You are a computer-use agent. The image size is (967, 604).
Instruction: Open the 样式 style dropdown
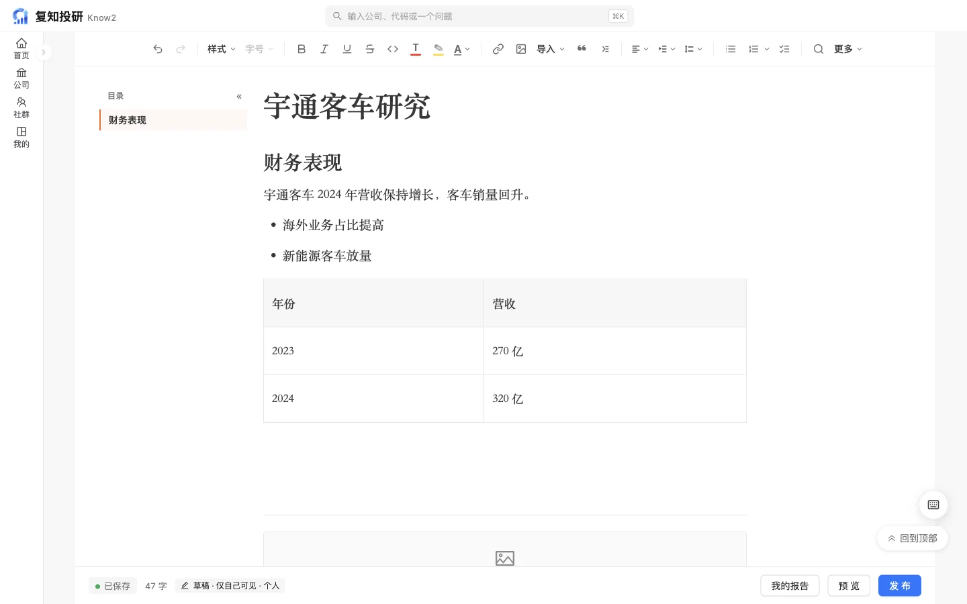[222, 49]
